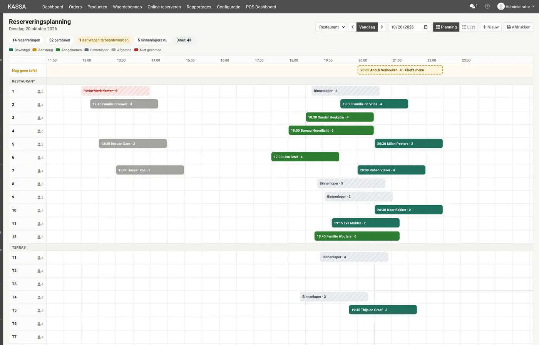This screenshot has height=345, width=539.
Task: Open the Configuratie menu
Action: (229, 7)
